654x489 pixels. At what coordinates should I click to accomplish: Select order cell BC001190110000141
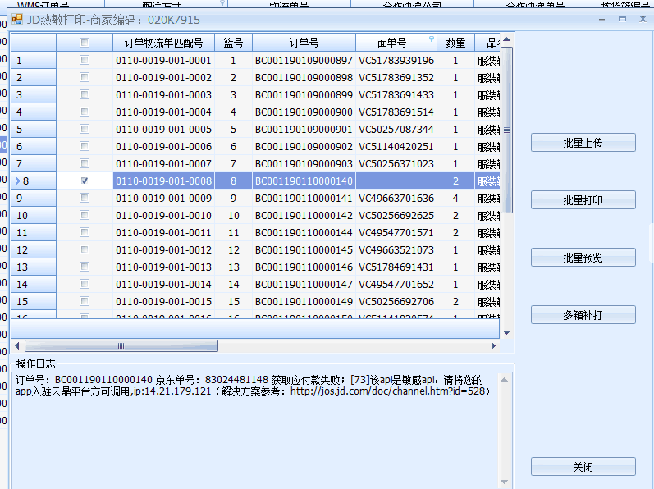(304, 198)
